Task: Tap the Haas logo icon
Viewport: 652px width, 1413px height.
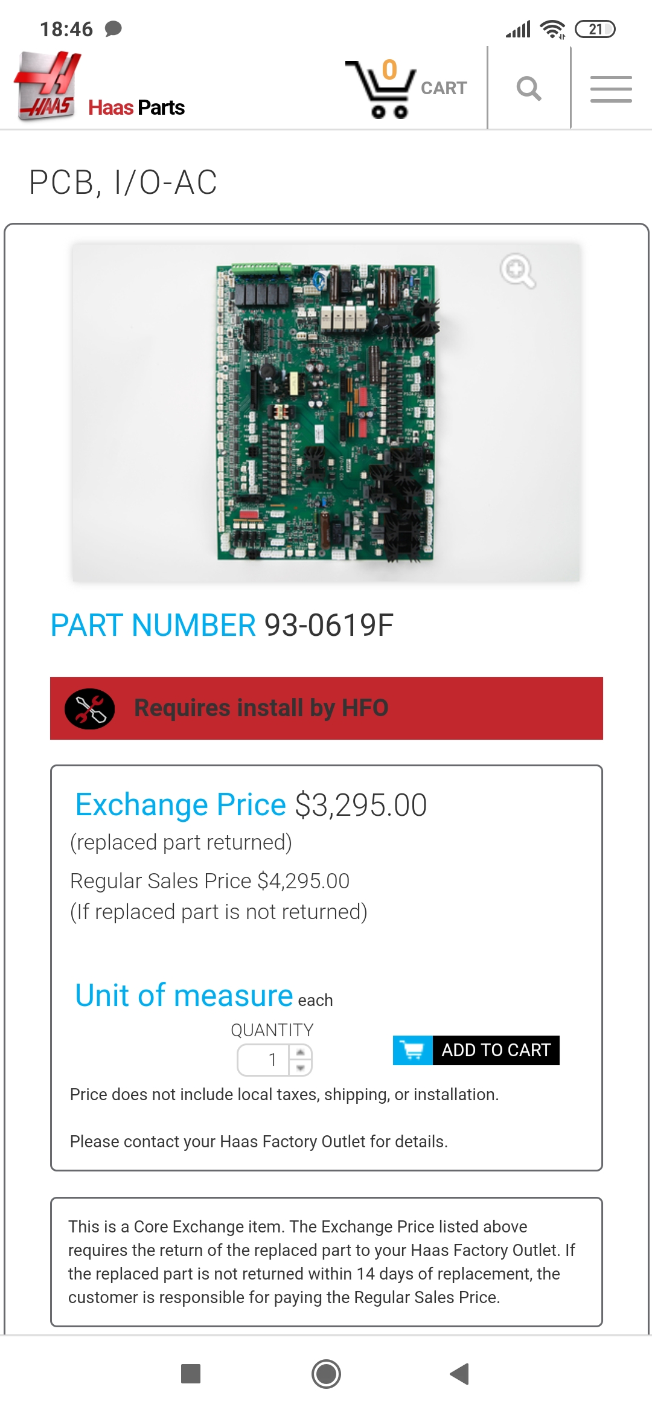Action: [x=47, y=86]
